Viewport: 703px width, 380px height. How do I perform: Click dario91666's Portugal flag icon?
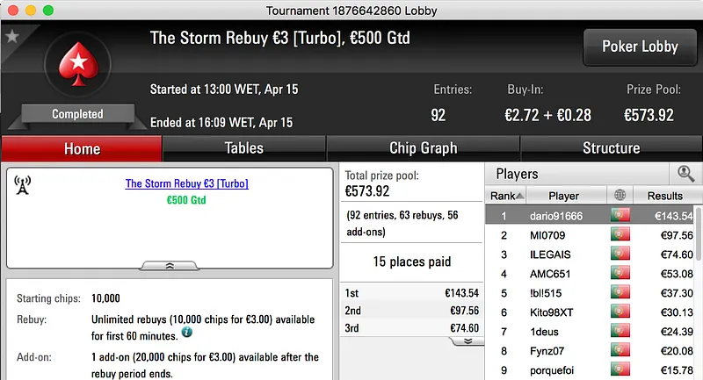tap(621, 215)
